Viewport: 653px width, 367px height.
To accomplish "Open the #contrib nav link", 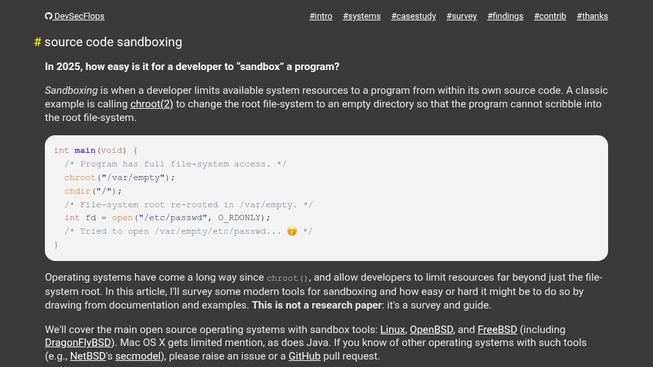I will 550,16.
